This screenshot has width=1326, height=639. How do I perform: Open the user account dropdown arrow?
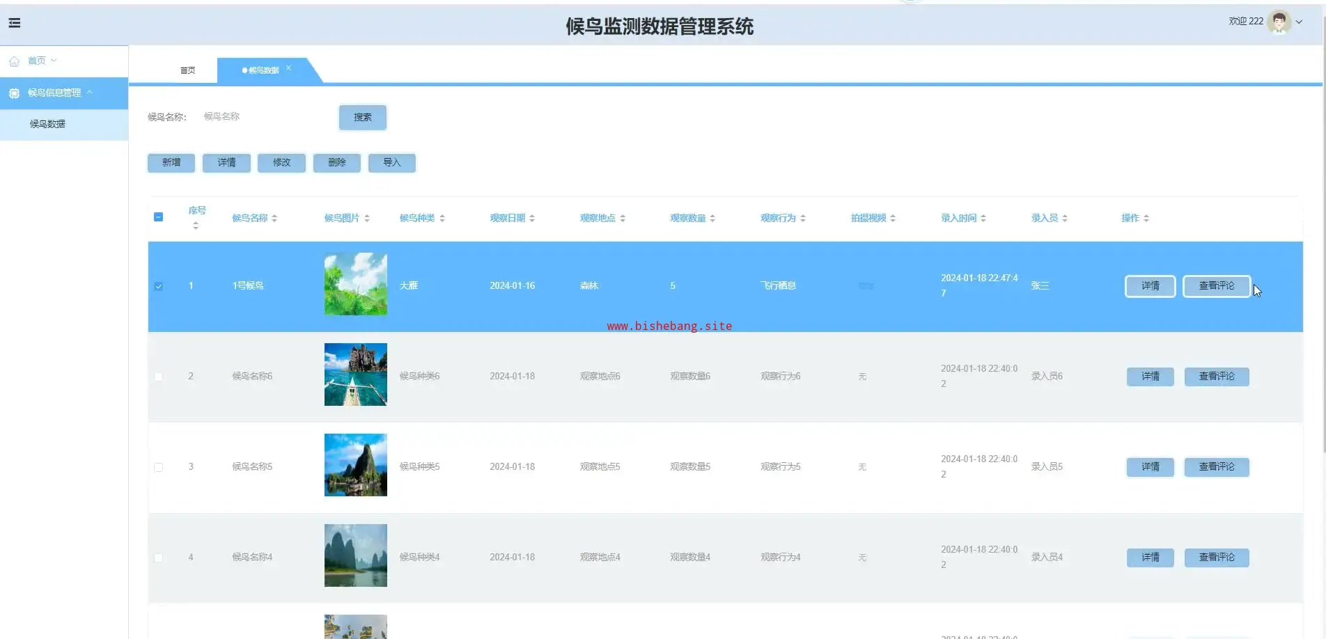coord(1299,22)
